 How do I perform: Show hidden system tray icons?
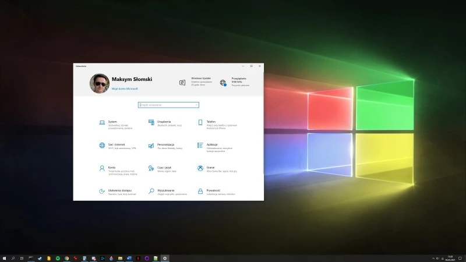tap(433, 259)
